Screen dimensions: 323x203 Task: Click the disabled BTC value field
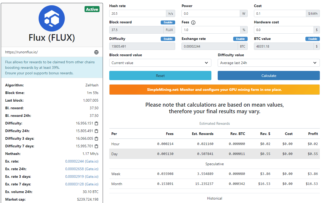(284, 46)
